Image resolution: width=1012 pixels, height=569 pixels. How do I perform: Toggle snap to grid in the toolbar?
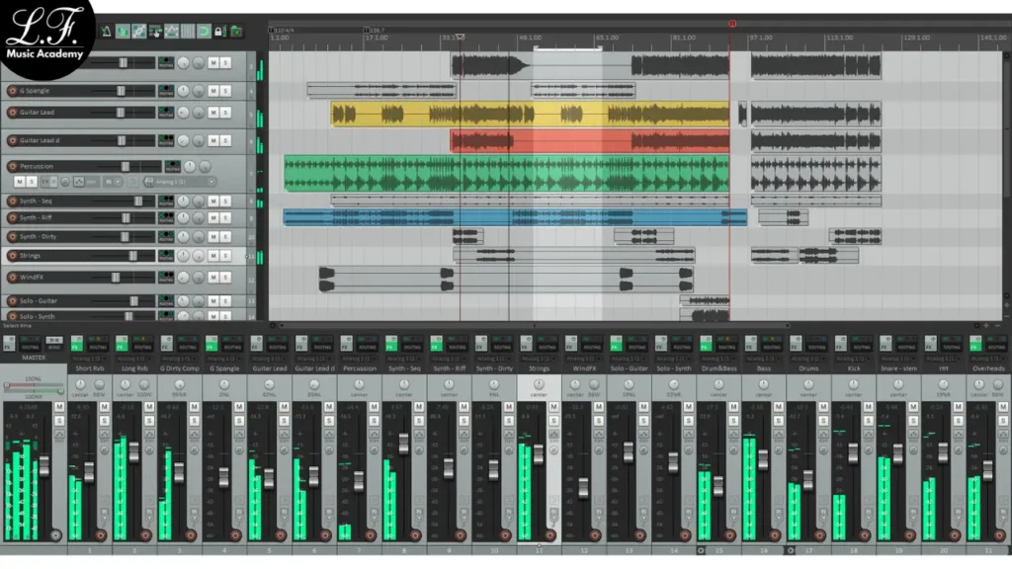[x=187, y=30]
